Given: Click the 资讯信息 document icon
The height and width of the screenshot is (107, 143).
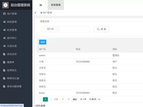Looking at the screenshot, I should click(4, 54).
